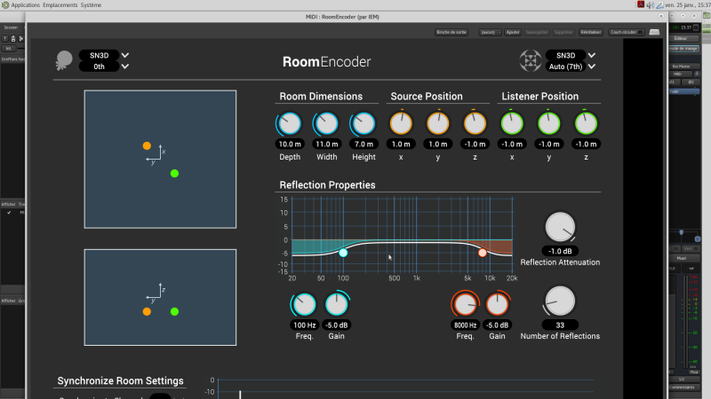
Task: Toggle the checkmark in the Afficher list
Action: tap(9, 212)
